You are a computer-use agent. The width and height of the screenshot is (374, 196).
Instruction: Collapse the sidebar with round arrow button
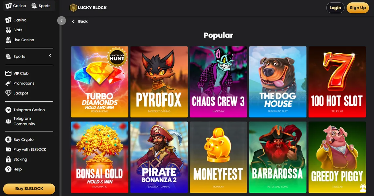[62, 21]
